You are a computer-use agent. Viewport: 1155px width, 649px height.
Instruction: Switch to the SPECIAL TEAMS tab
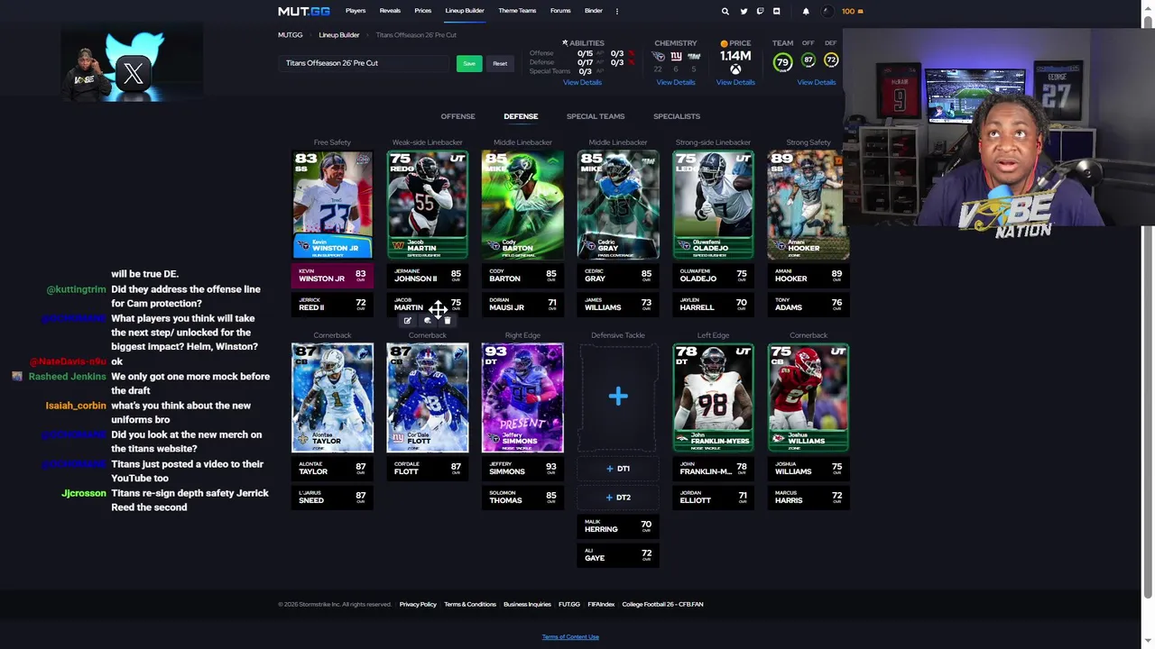[x=596, y=116]
